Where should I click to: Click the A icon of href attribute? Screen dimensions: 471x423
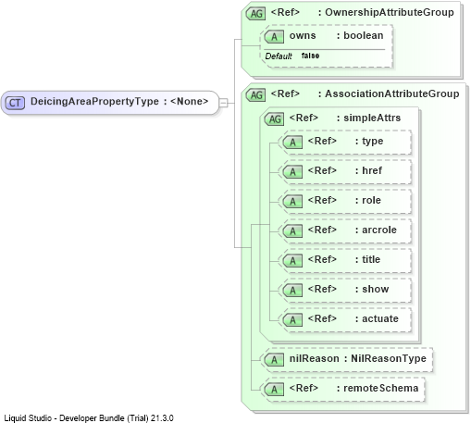point(292,172)
